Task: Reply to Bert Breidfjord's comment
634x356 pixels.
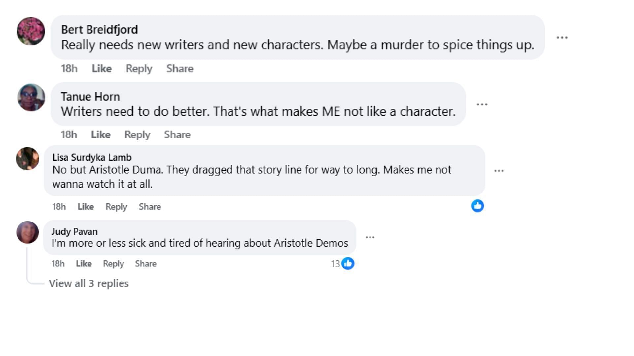Action: click(x=139, y=69)
